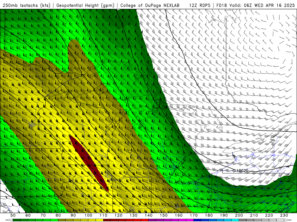The height and width of the screenshot is (222, 297).
Task: Select the '70' legend value
Action: [43, 215]
